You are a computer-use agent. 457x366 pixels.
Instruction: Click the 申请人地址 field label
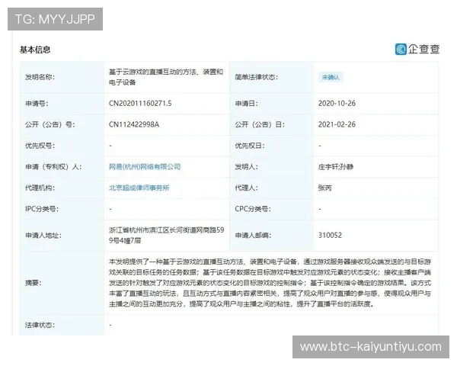pyautogui.click(x=43, y=236)
